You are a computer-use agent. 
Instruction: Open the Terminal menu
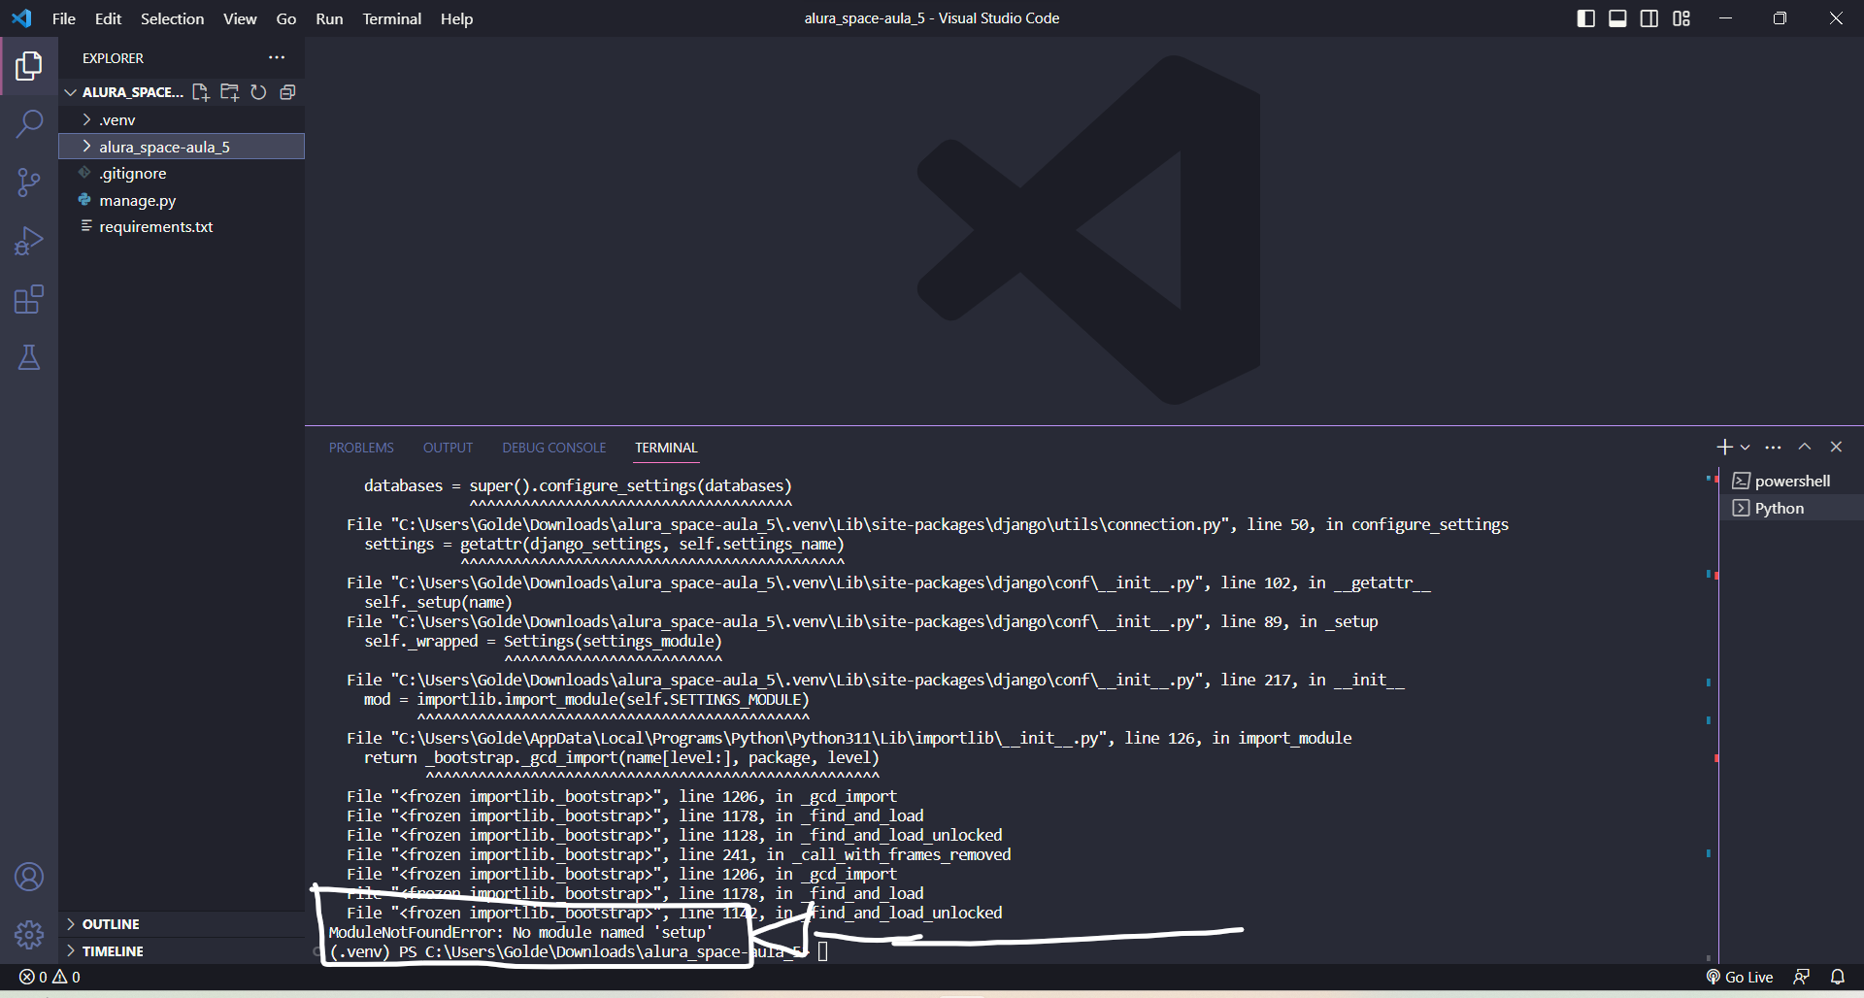[392, 18]
